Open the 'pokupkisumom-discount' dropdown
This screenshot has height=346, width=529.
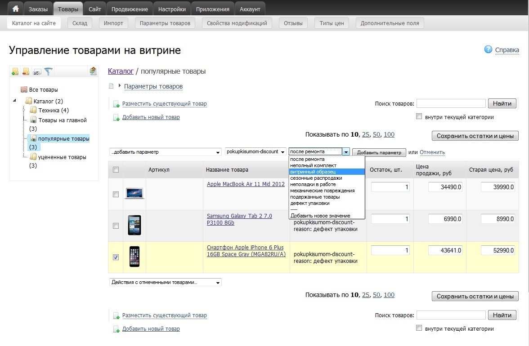(256, 151)
